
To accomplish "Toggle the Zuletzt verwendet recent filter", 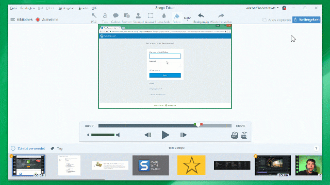I will (x=28, y=149).
